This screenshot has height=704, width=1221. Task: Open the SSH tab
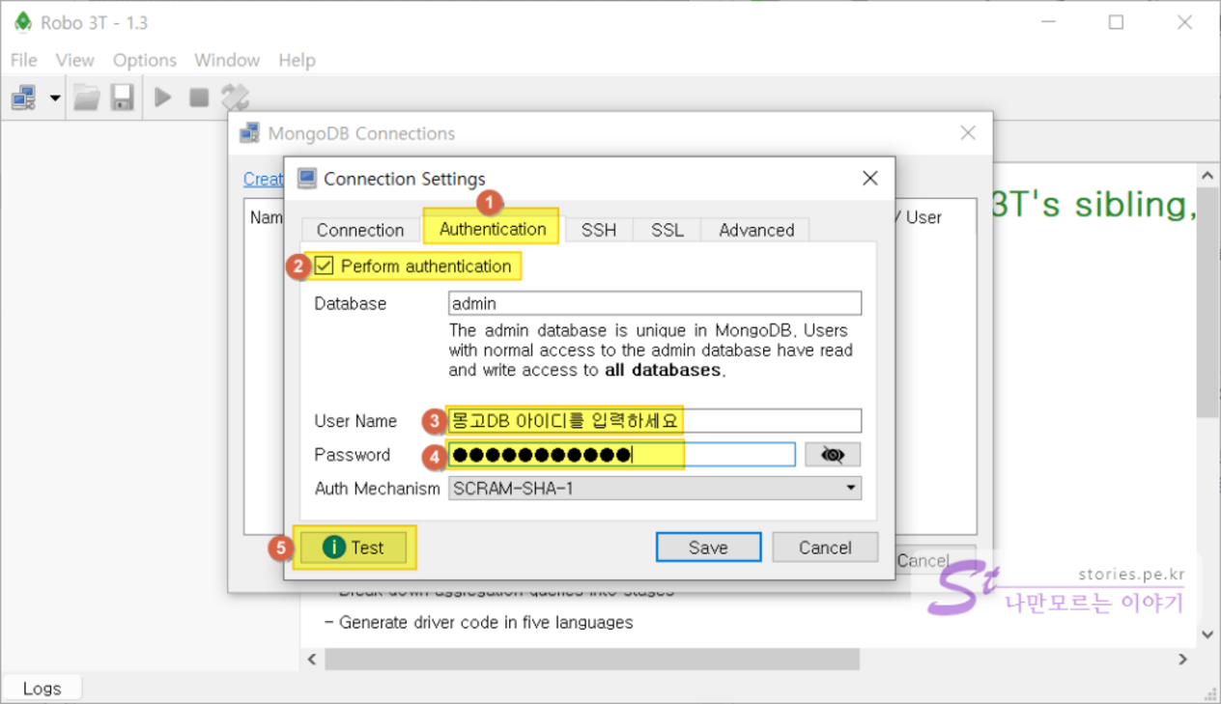coord(598,230)
